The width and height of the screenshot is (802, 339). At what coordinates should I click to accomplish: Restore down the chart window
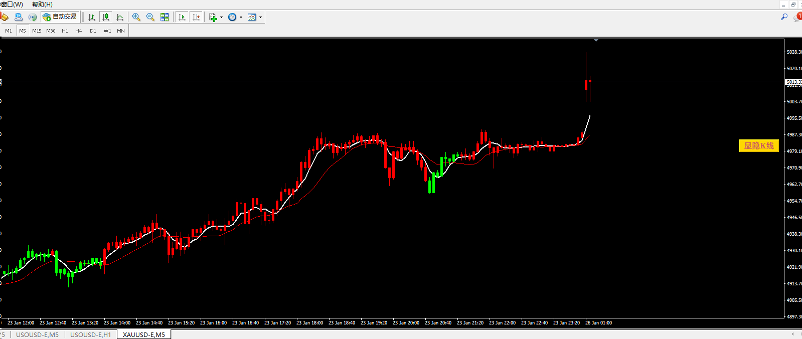coord(793,5)
